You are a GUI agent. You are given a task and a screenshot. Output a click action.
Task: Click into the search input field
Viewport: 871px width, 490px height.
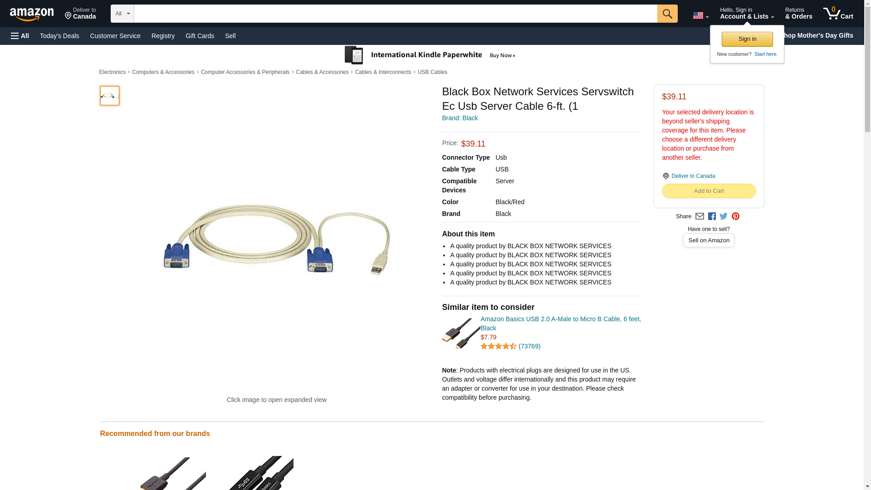coord(396,14)
